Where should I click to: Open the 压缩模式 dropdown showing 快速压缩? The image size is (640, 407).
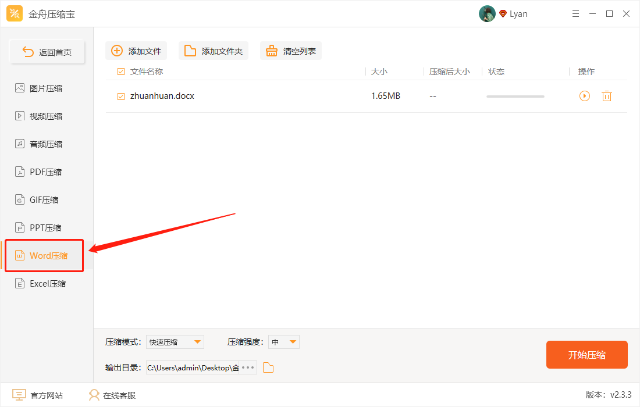175,342
